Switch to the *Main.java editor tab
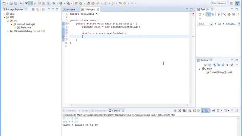Viewport: 242px width, 136px height. pos(90,9)
